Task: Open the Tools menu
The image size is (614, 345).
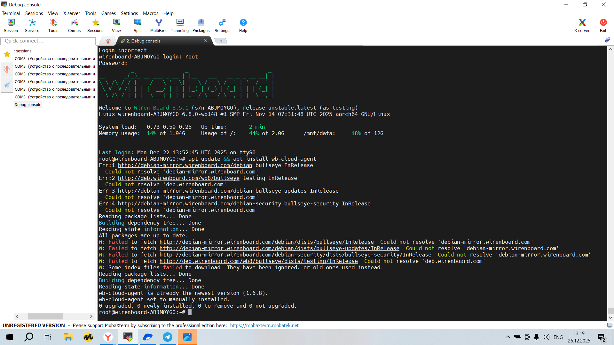Action: [x=91, y=13]
